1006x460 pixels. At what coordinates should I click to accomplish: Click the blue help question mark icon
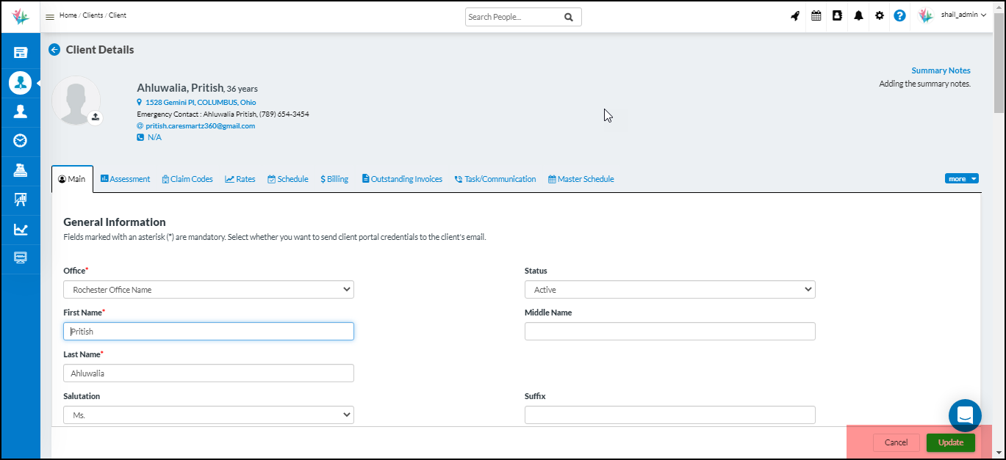pos(899,15)
